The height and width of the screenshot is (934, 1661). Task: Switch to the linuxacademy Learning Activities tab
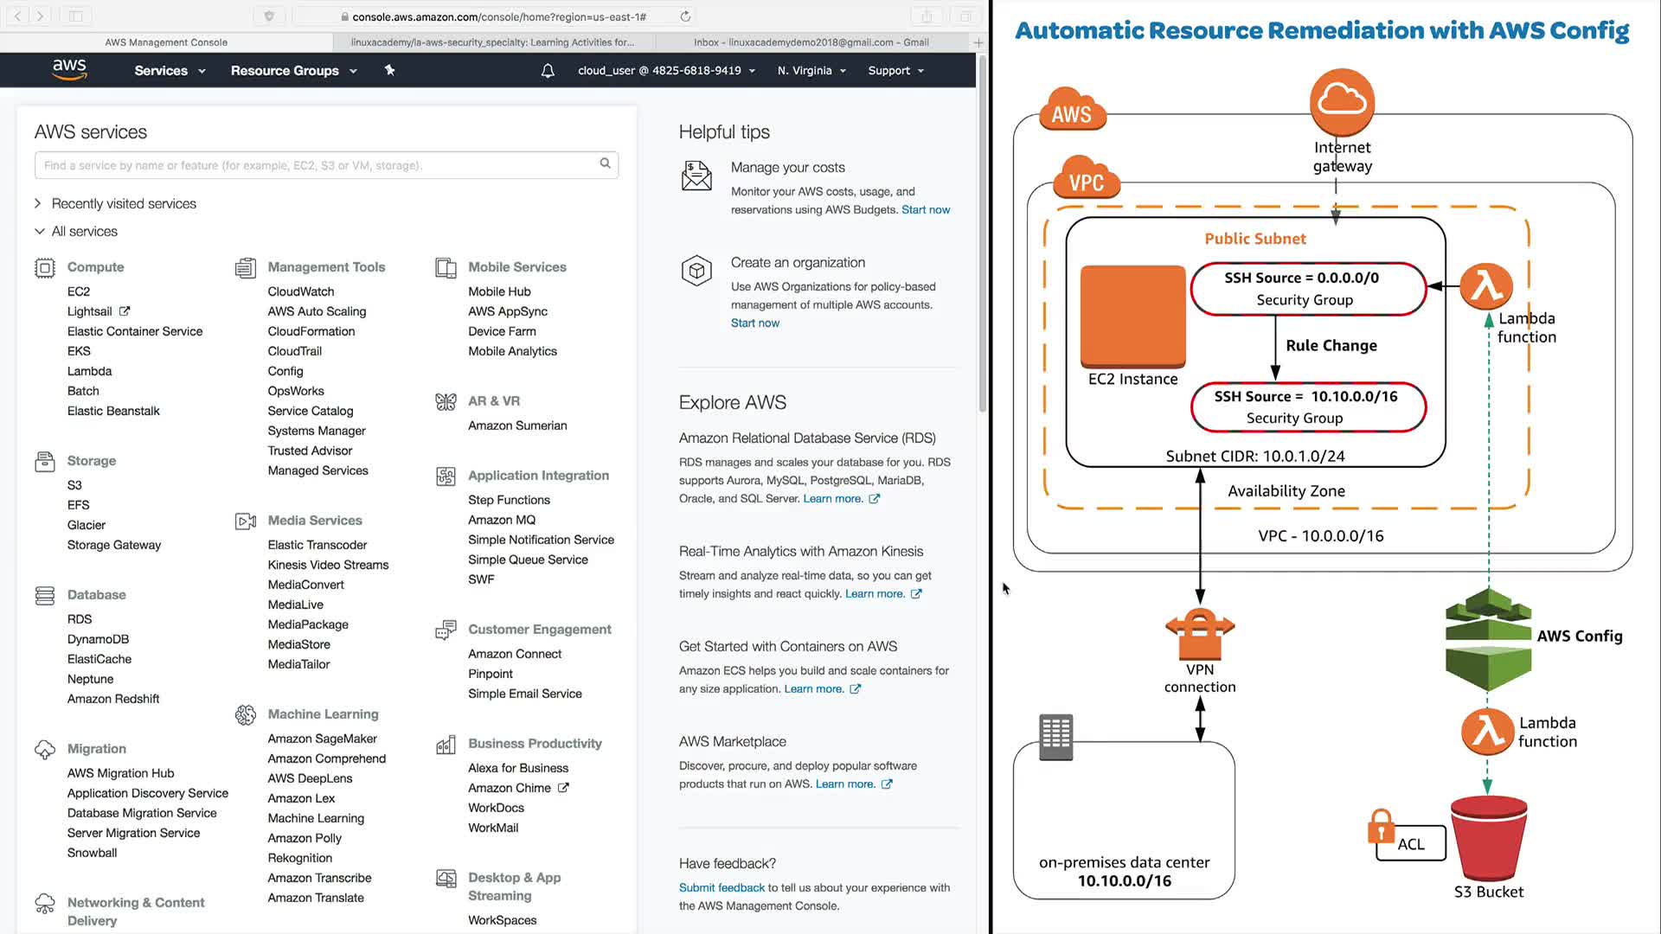(492, 42)
